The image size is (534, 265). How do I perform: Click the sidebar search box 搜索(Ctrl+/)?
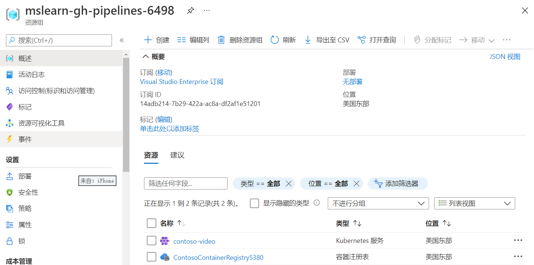pos(59,40)
